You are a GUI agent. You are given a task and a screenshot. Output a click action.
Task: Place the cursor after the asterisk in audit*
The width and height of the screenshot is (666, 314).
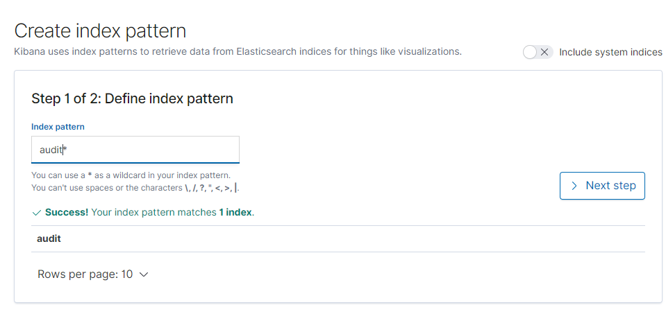click(x=68, y=150)
